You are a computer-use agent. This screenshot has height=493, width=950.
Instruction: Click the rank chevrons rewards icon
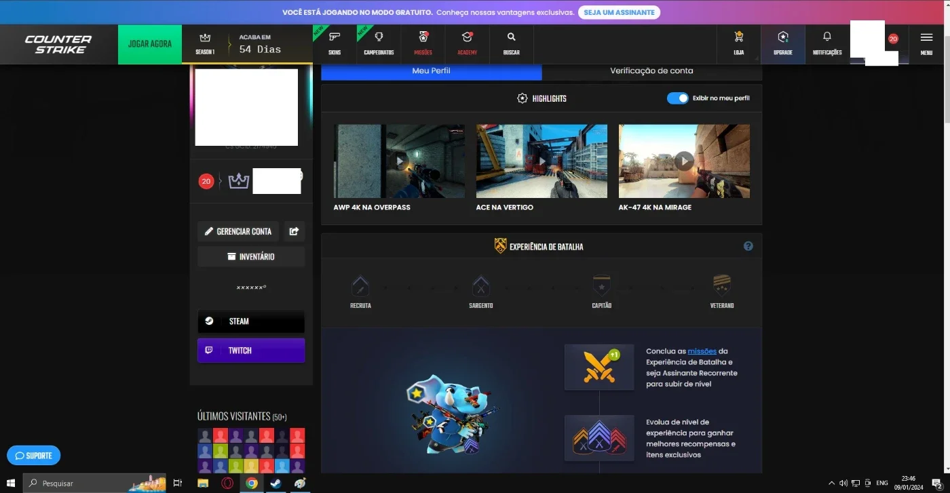pyautogui.click(x=599, y=438)
